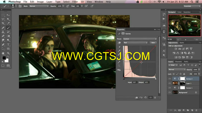Click the Auto button in Curves
Screen dimensions: 202x113
coord(153,43)
